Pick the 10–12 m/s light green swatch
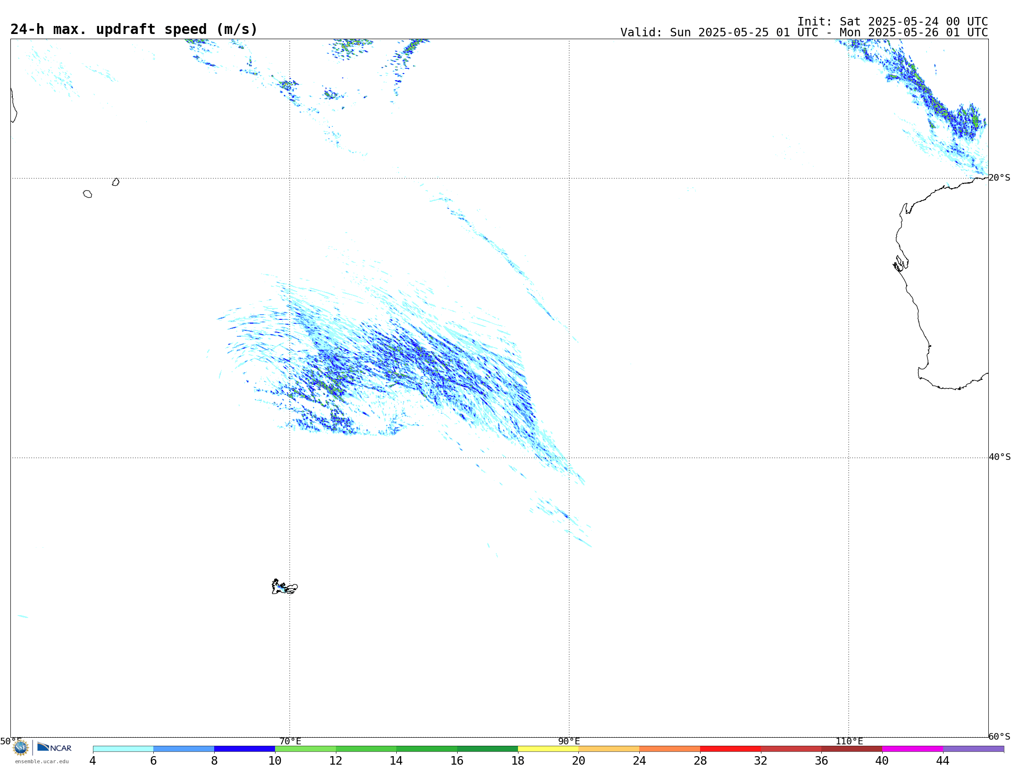Screen dimensions: 1019x767 tap(305, 749)
